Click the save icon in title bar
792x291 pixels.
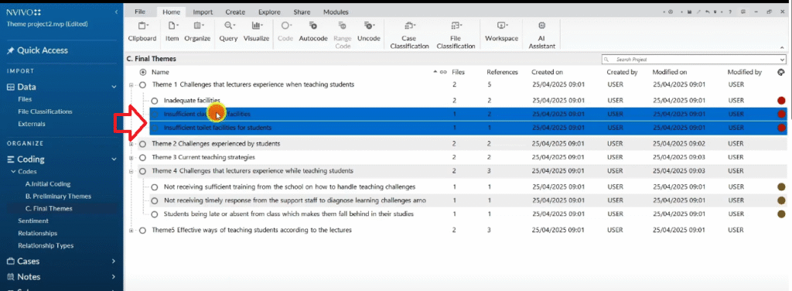point(688,12)
